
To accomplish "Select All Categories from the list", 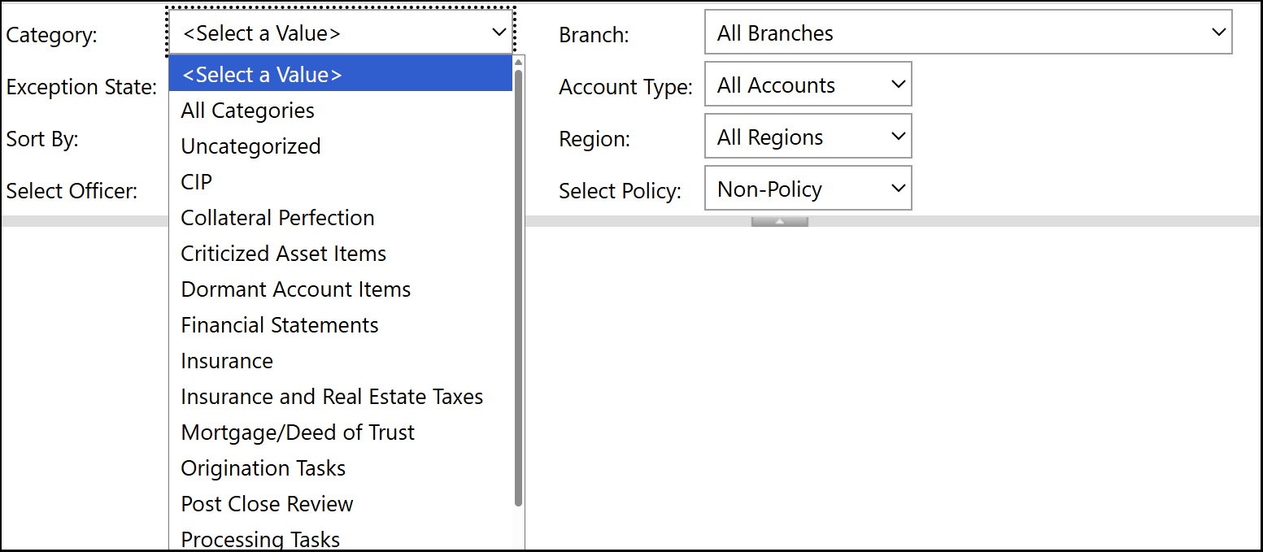I will 247,111.
